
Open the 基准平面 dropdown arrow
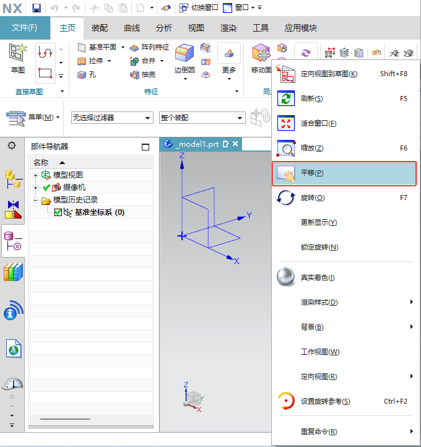point(123,47)
